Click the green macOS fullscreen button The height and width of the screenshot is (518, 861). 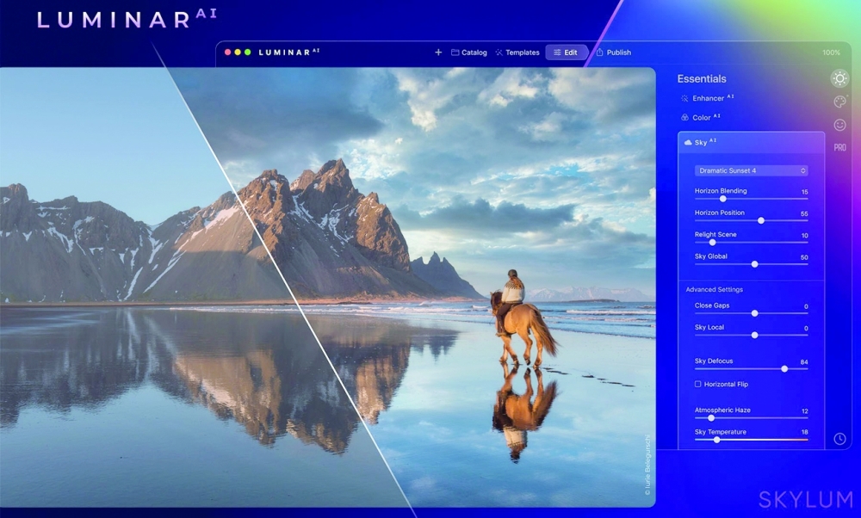tap(248, 52)
